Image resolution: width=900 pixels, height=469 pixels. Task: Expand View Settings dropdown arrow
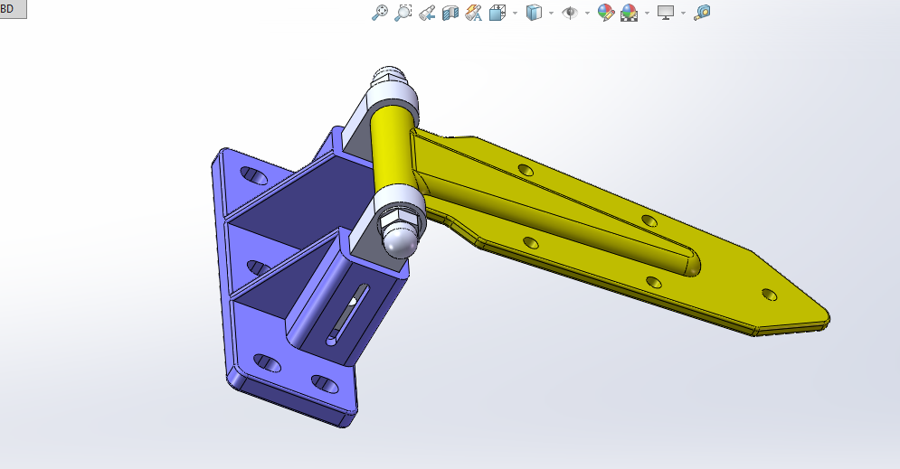pos(683,13)
